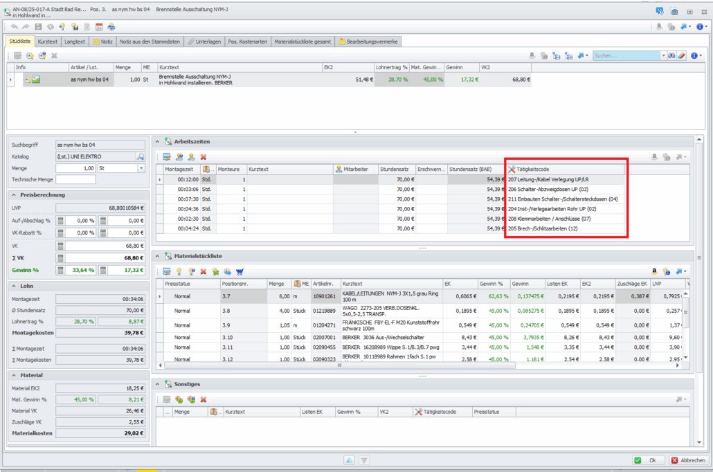Click the Technische Menge input field

(x=75, y=179)
